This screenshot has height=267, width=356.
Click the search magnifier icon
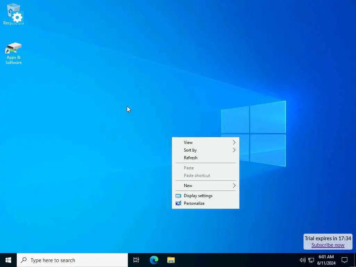24,260
